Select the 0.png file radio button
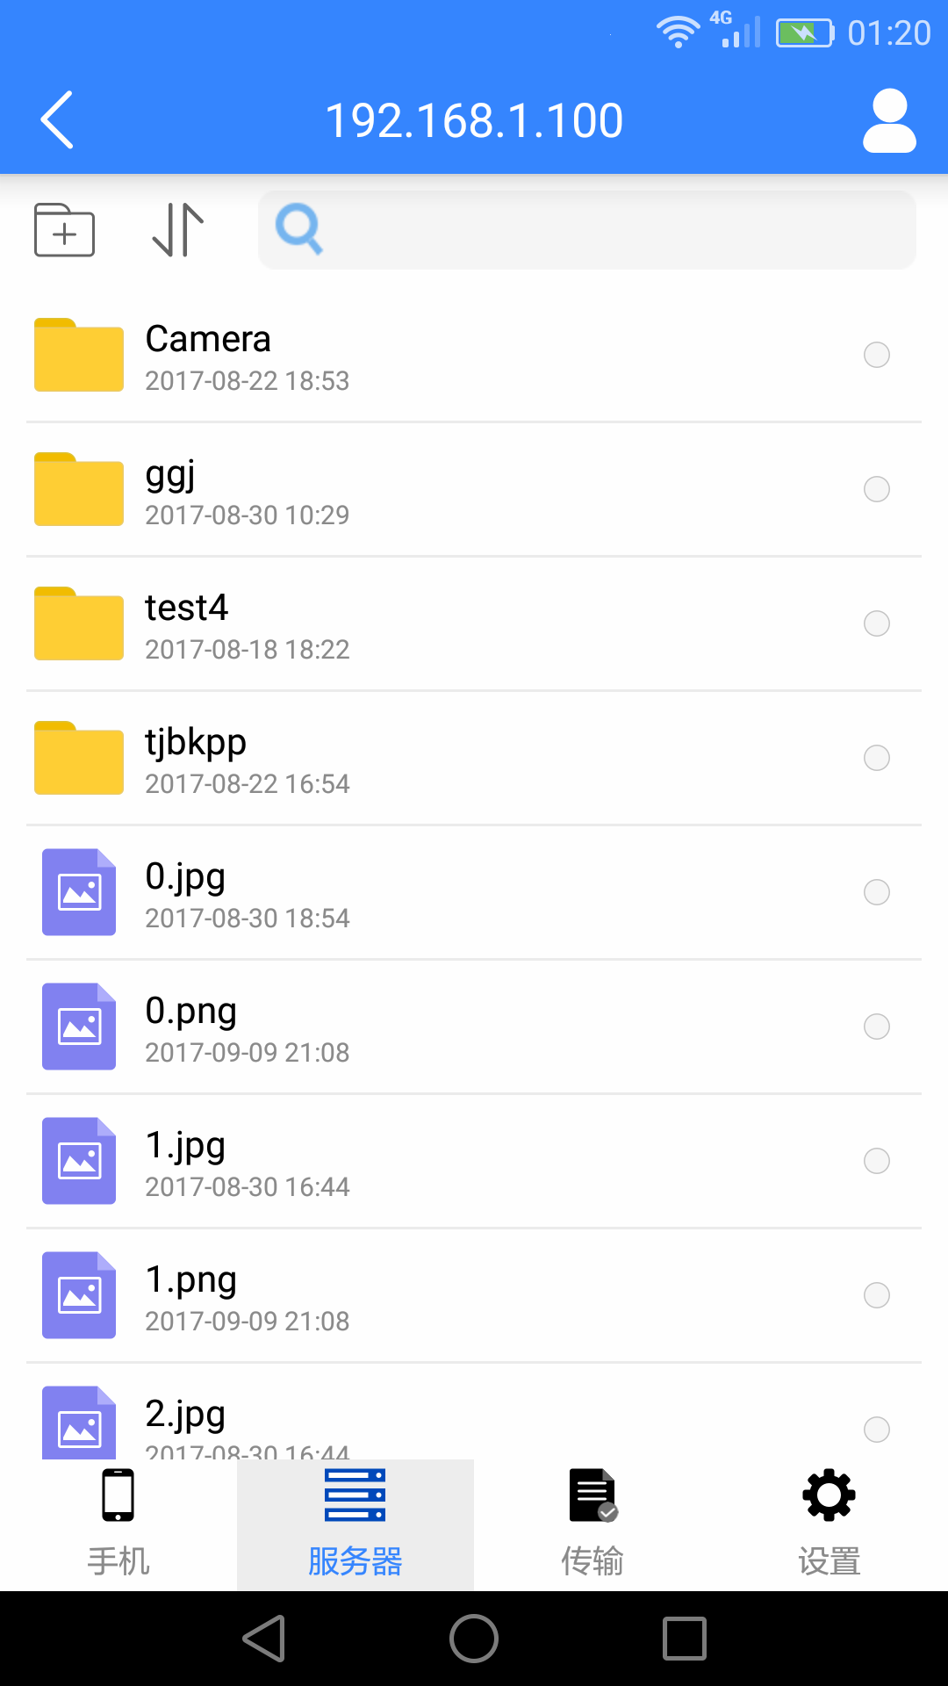The width and height of the screenshot is (948, 1686). [877, 1027]
